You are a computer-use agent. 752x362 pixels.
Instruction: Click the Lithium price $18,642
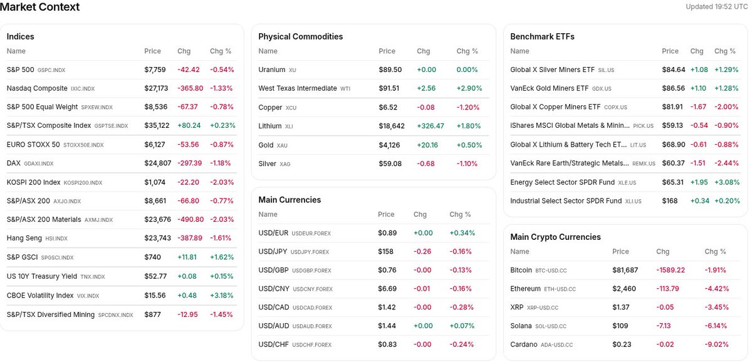(x=392, y=126)
